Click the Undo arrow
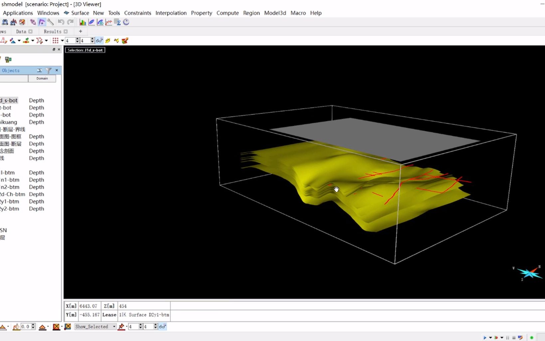 [x=61, y=22]
